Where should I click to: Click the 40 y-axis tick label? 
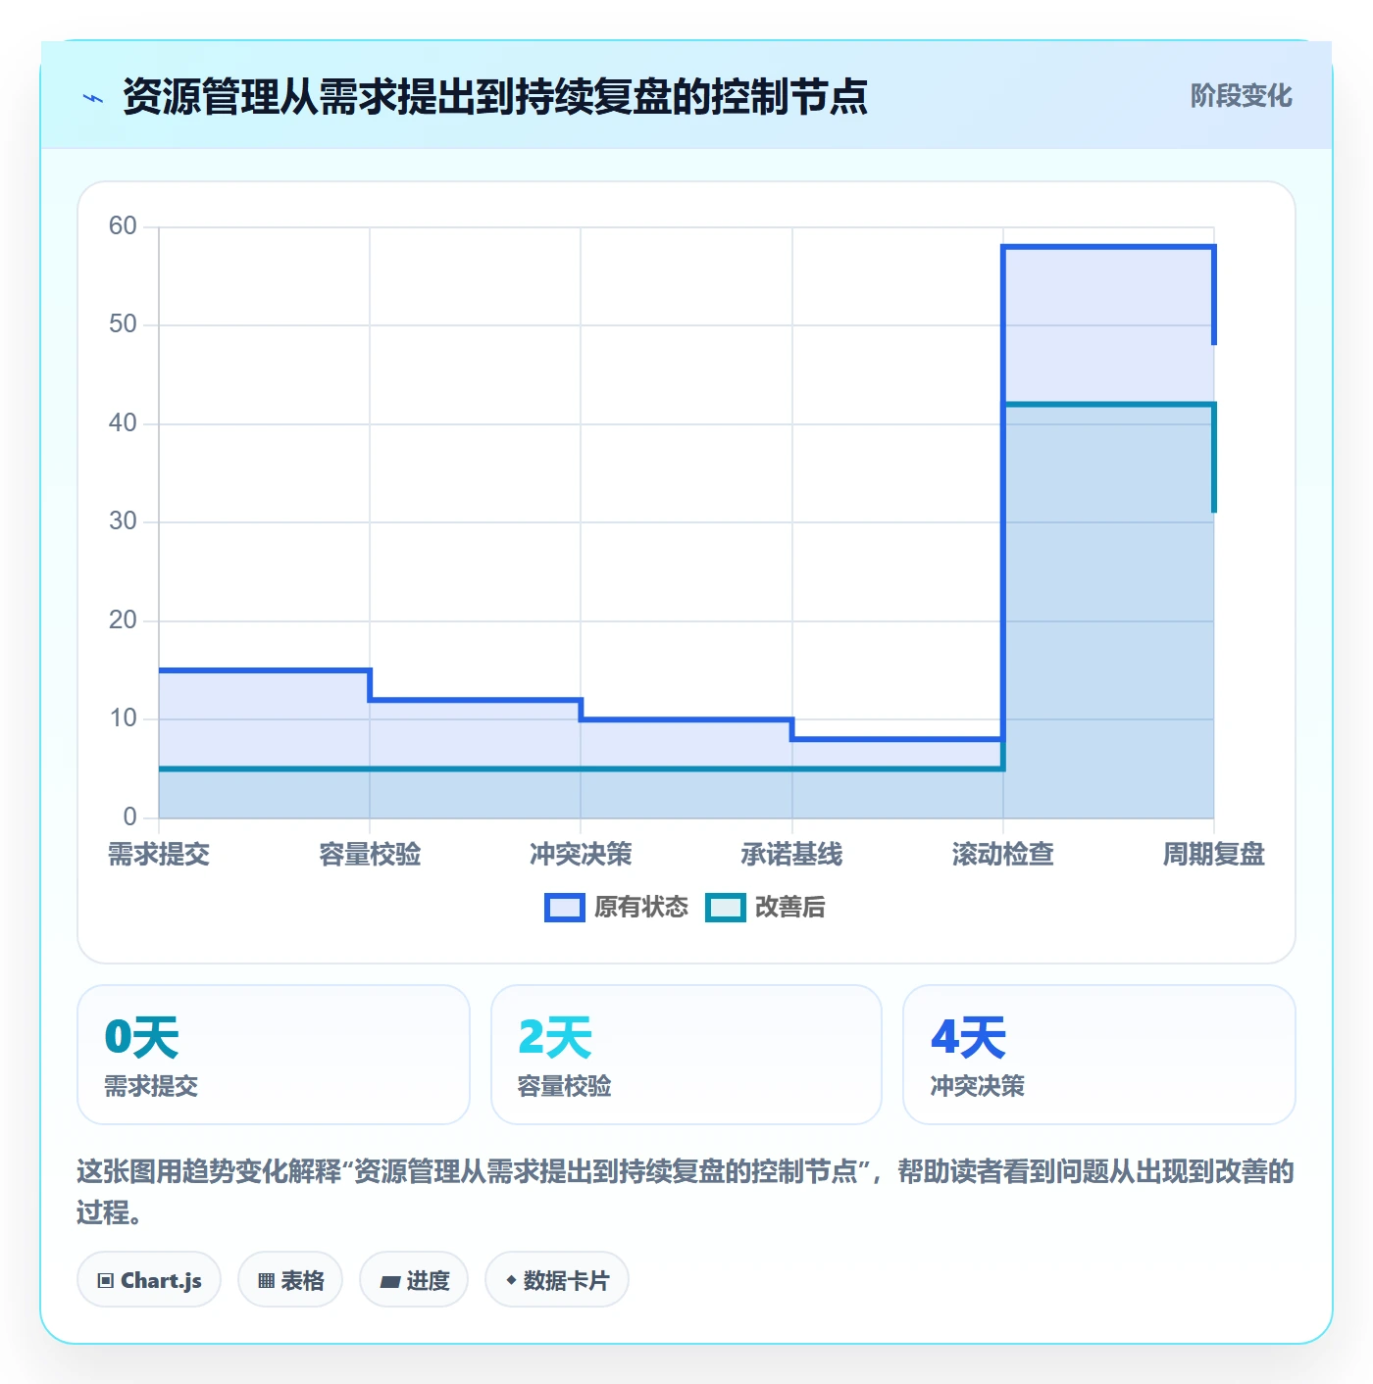click(x=123, y=423)
